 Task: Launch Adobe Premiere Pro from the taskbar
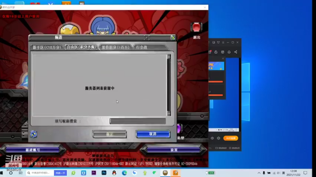click(x=94, y=173)
